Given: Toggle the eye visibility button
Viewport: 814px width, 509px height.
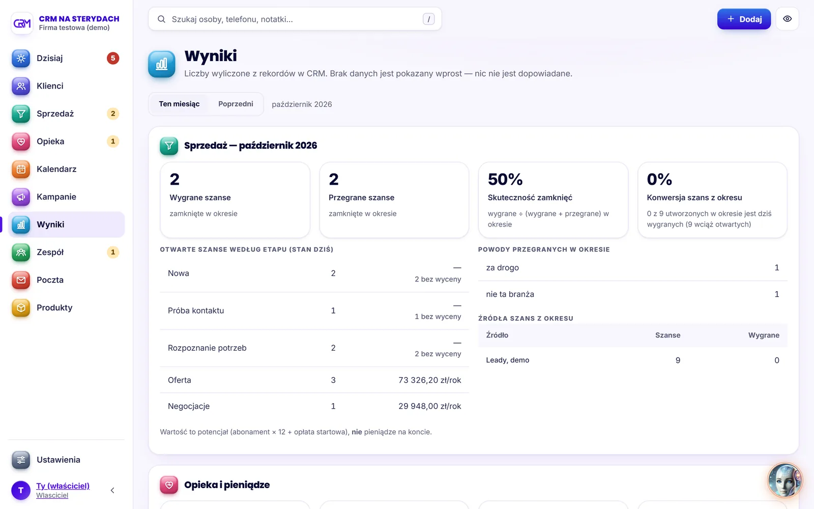Looking at the screenshot, I should click(787, 19).
